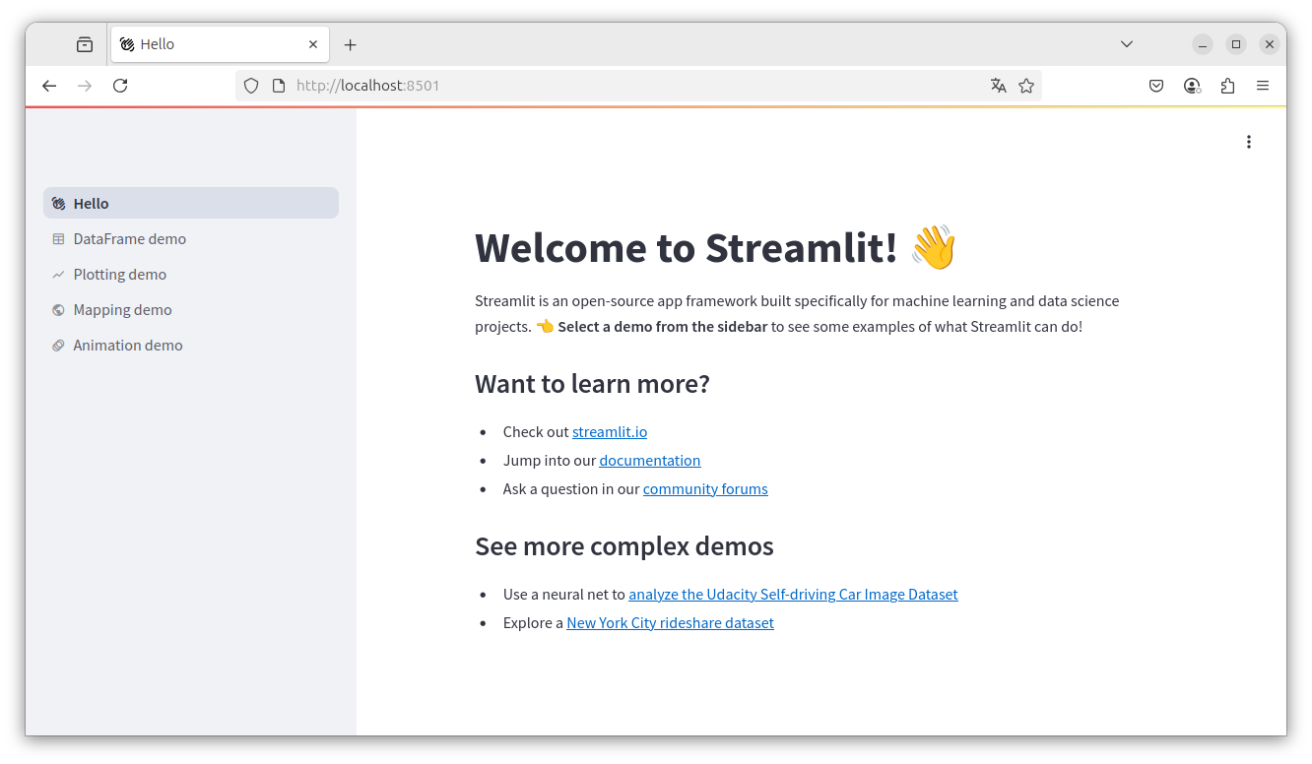
Task: Click the Firefox account icon
Action: pos(1192,86)
